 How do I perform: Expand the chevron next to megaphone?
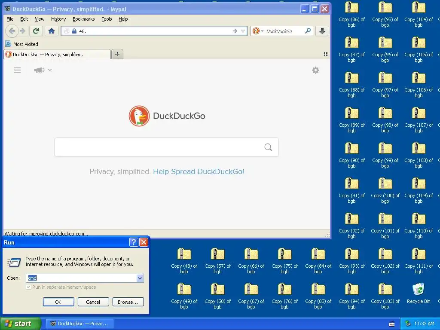click(50, 70)
